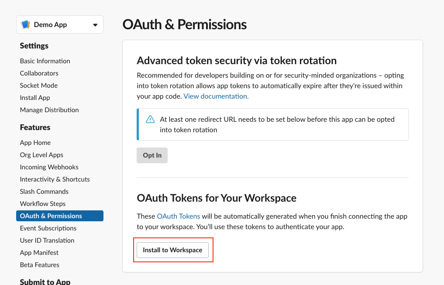
Task: Navigate to User ID Translation
Action: click(47, 240)
